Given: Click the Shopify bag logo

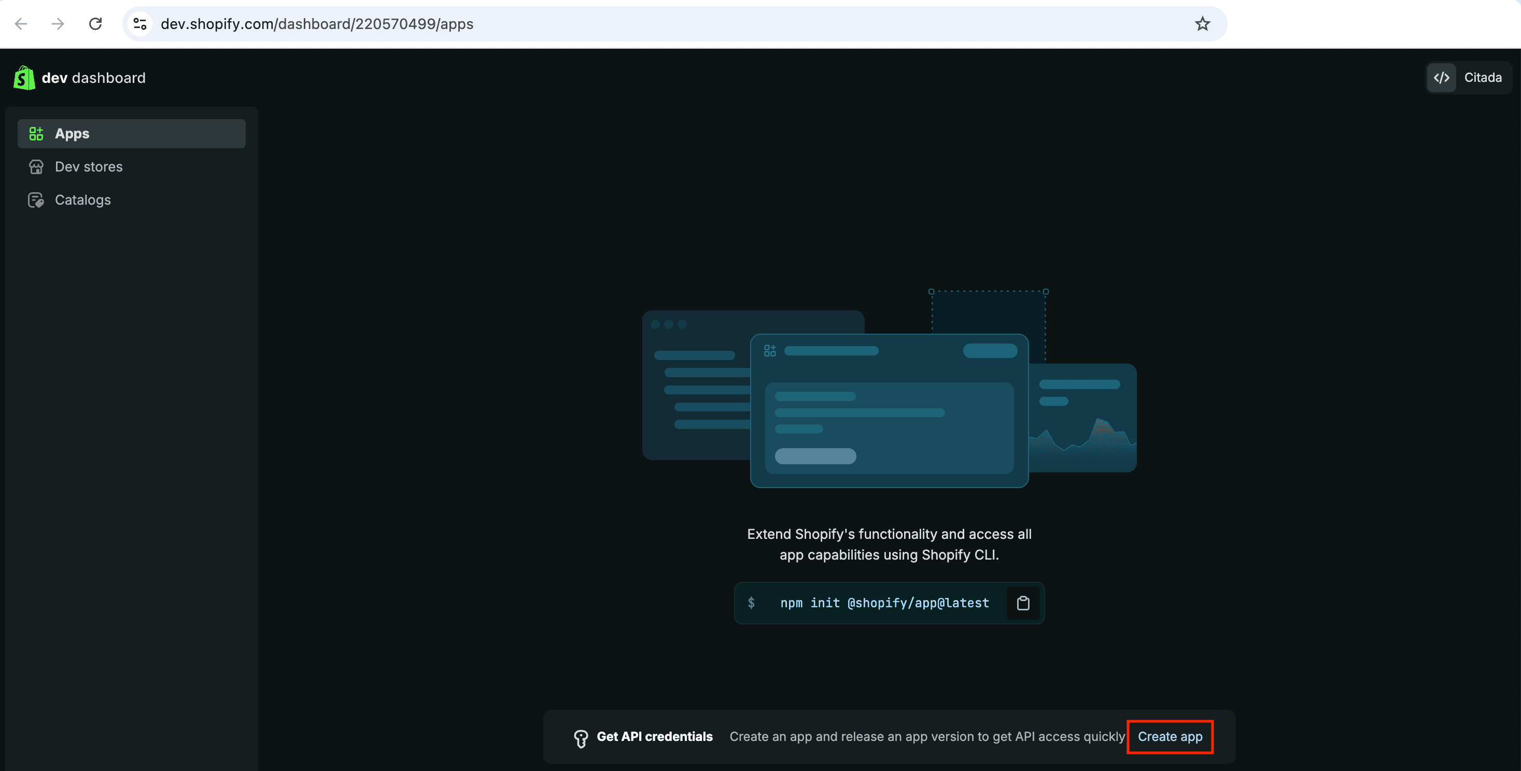Looking at the screenshot, I should click(x=24, y=78).
